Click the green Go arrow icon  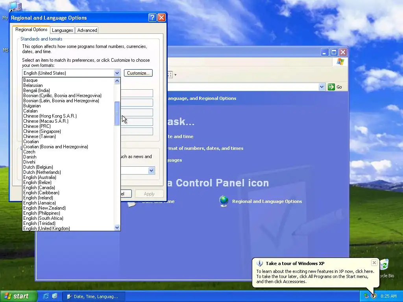coord(331,87)
